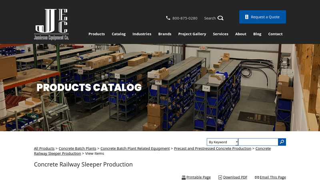The height and width of the screenshot is (180, 320).
Task: Open the Products menu
Action: click(96, 34)
